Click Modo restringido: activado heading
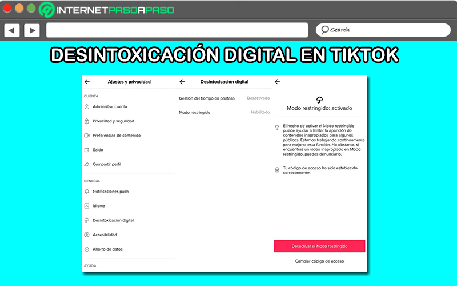Viewport: 457px width, 286px height. [319, 108]
